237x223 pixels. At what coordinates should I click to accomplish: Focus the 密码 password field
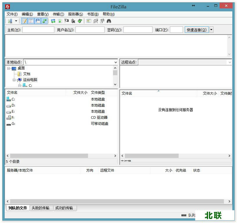(138, 30)
